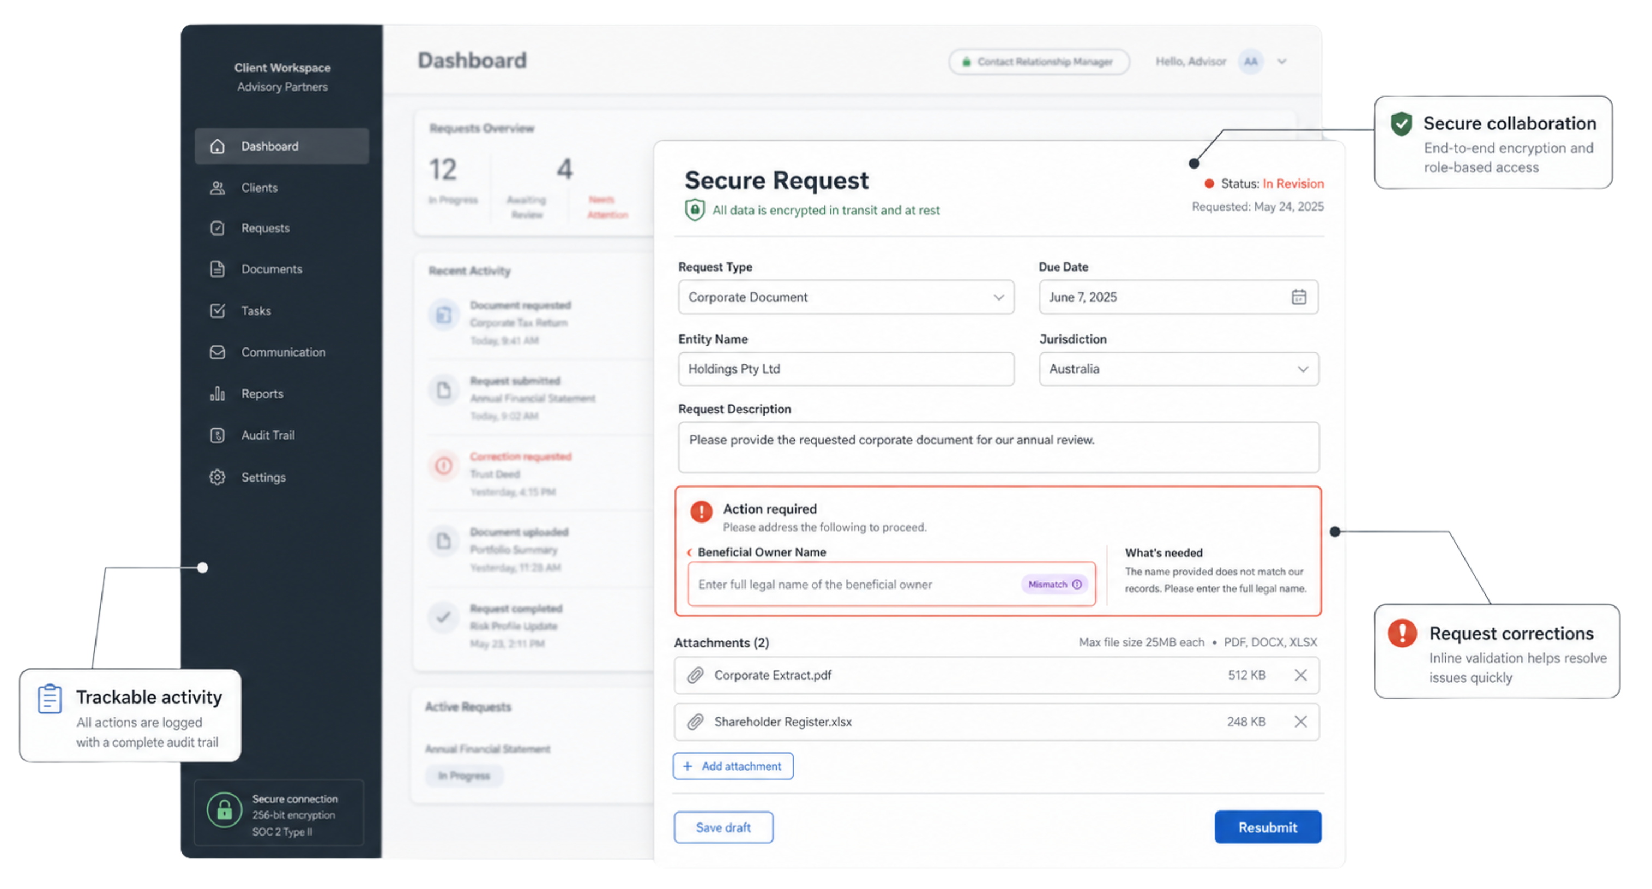Click the Contact Relationship Manager button
Viewport: 1652px width, 889px height.
click(1039, 62)
